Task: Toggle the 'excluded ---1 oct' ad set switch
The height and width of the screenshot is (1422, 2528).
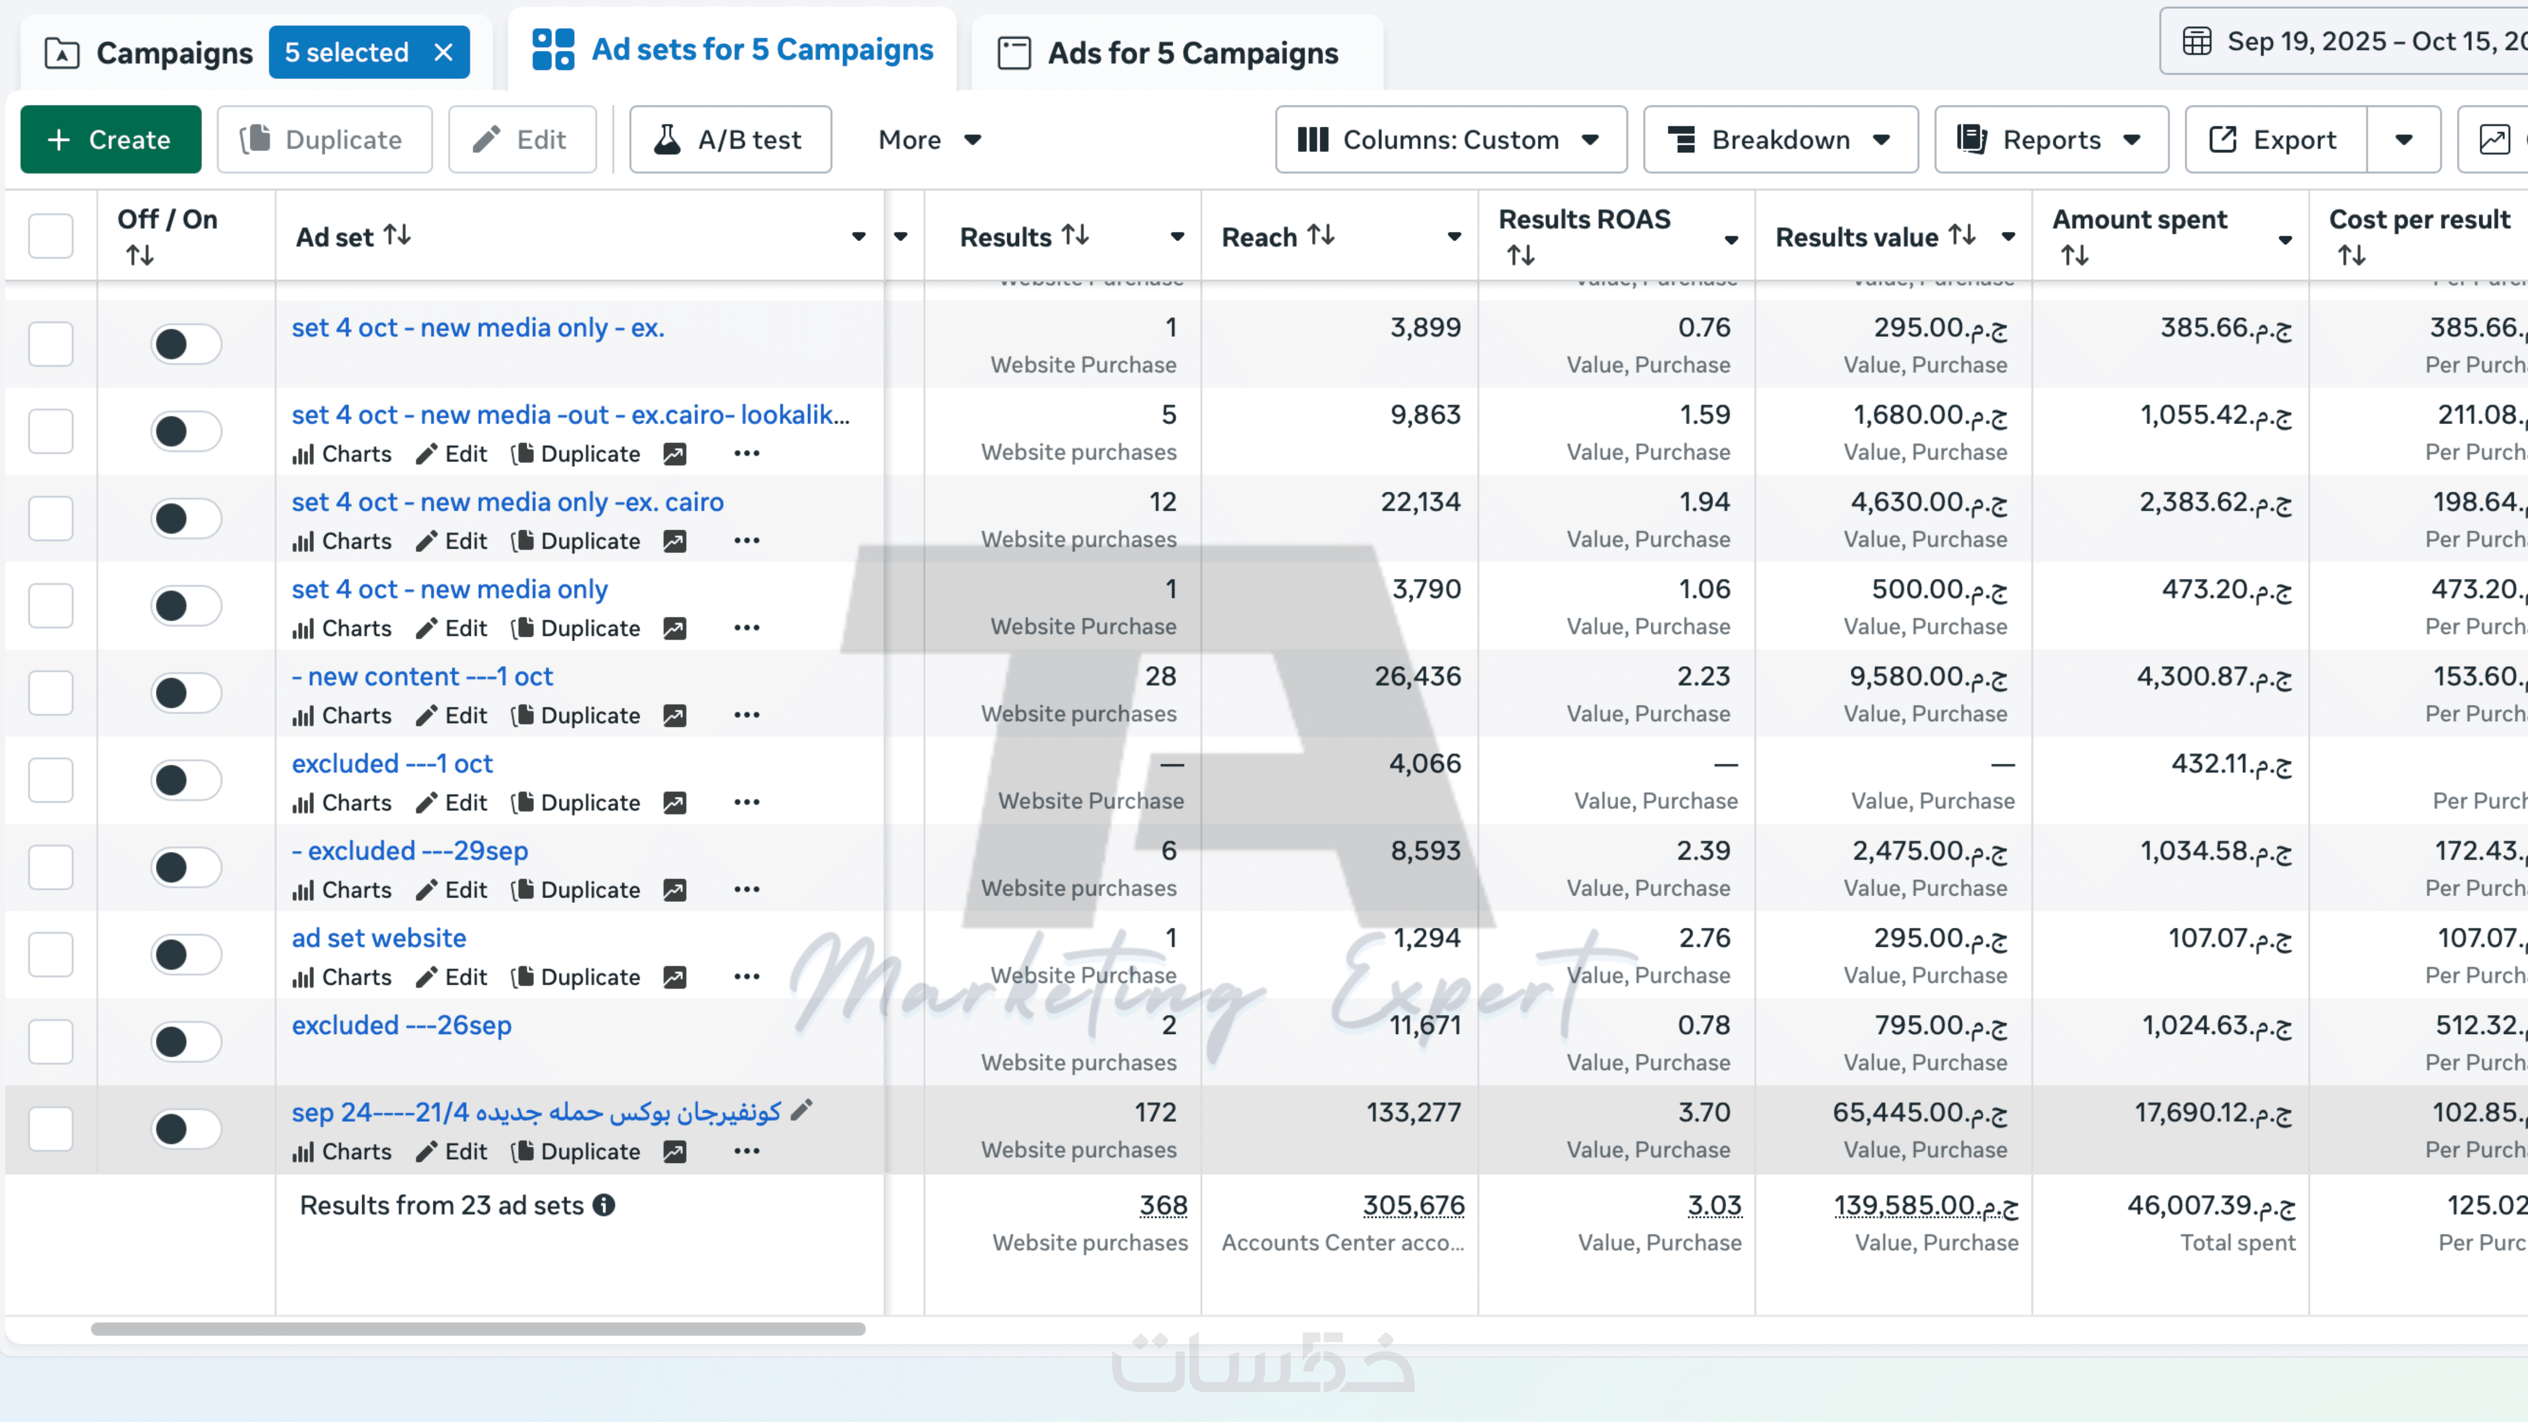Action: pyautogui.click(x=186, y=780)
